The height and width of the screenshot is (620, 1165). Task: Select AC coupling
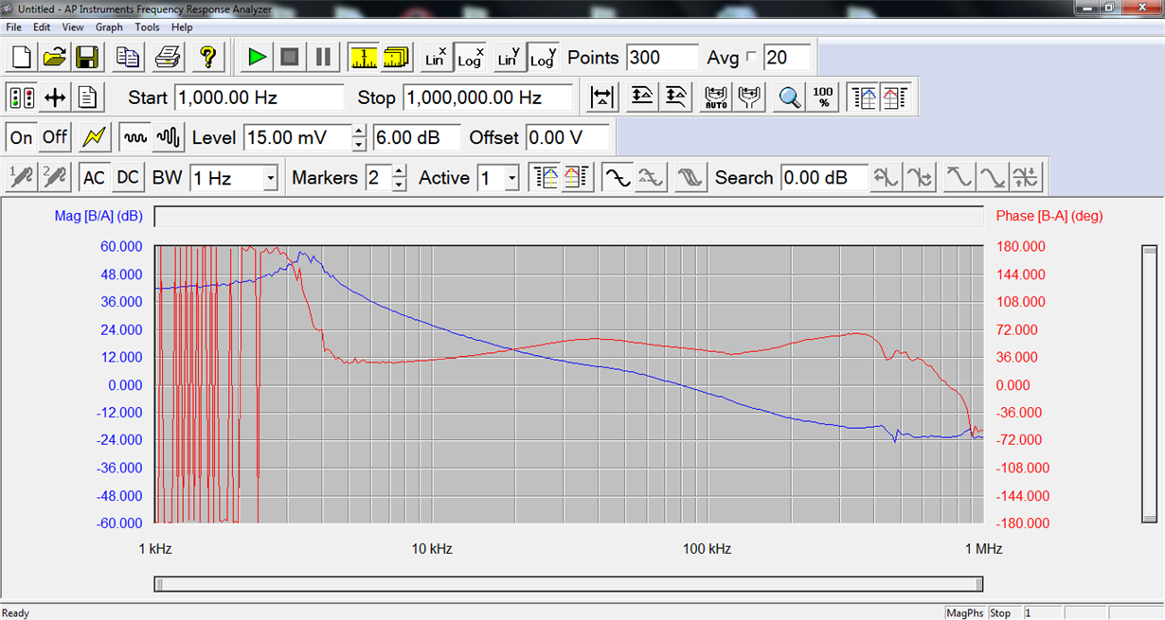tap(95, 177)
